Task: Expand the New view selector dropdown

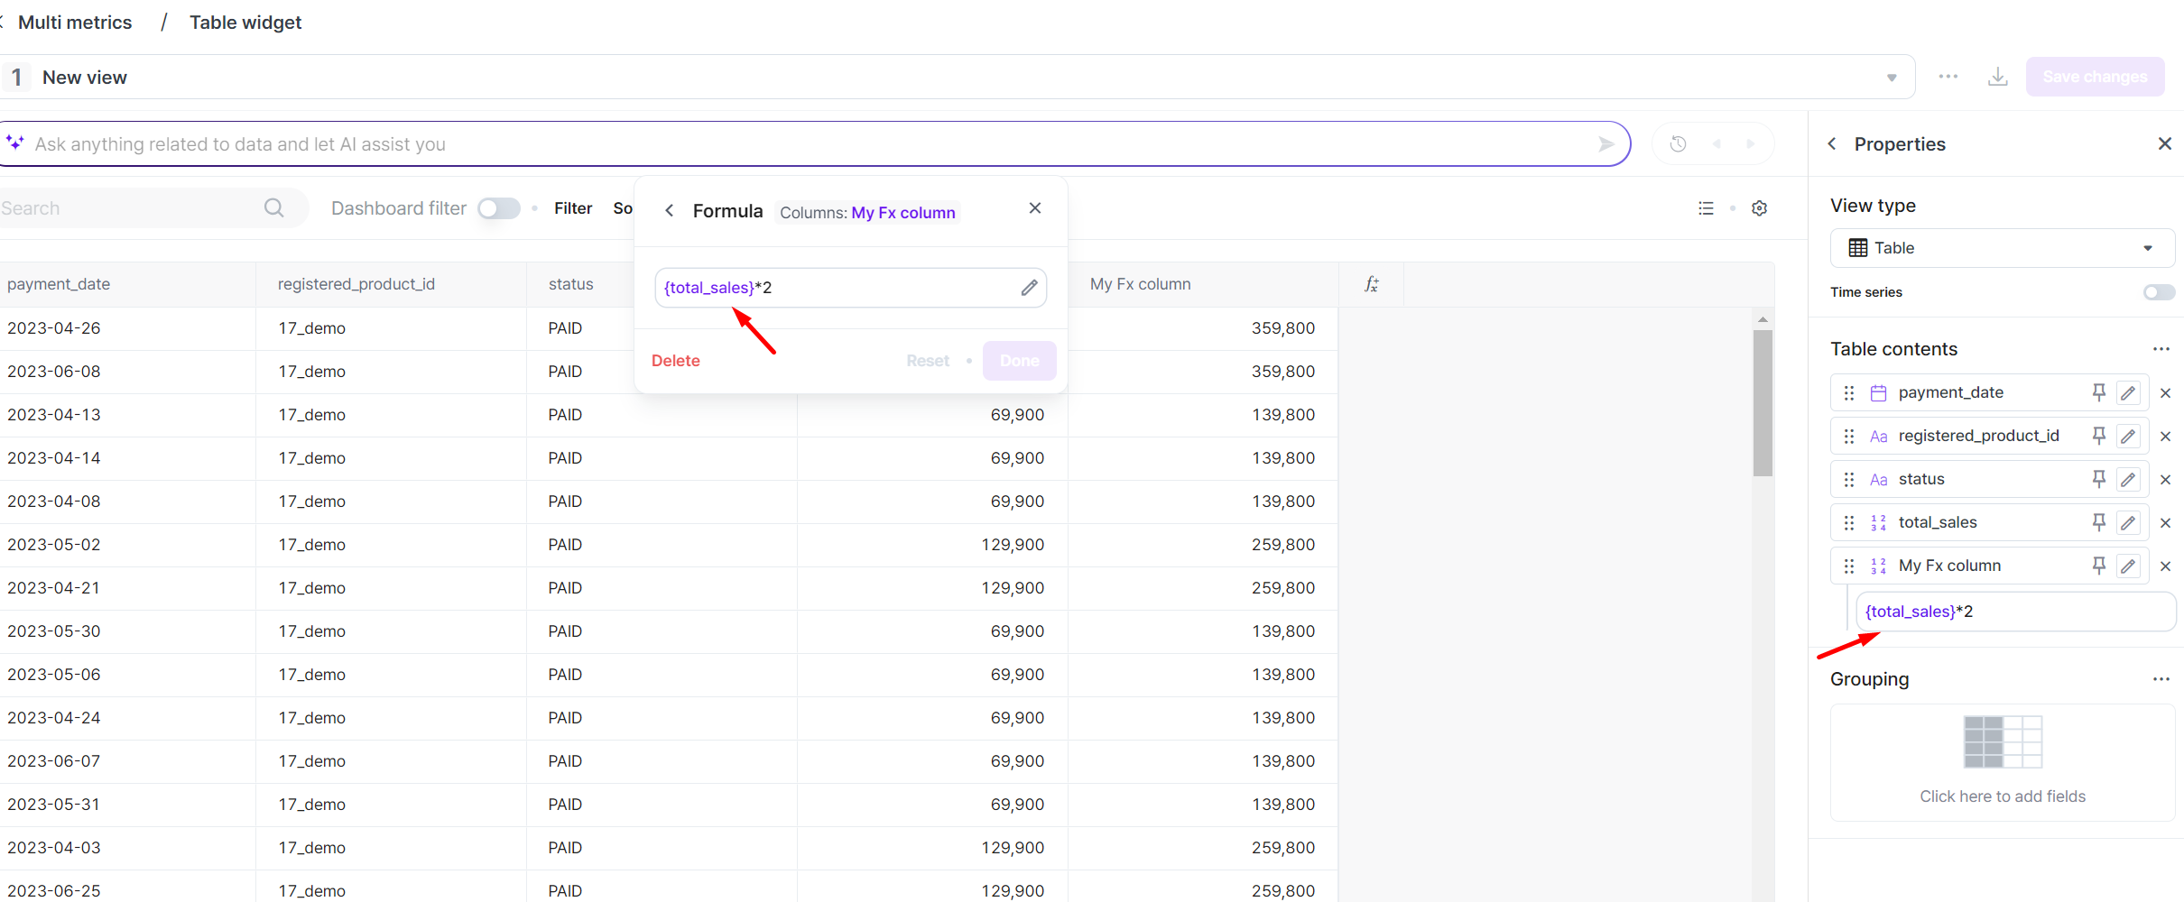Action: [1892, 78]
